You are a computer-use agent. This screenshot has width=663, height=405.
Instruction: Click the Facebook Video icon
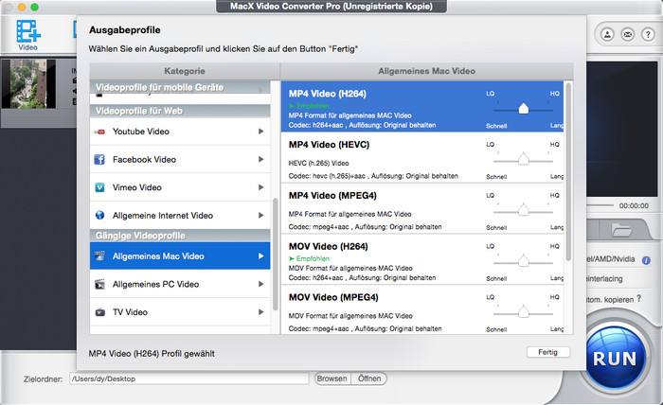(x=99, y=160)
